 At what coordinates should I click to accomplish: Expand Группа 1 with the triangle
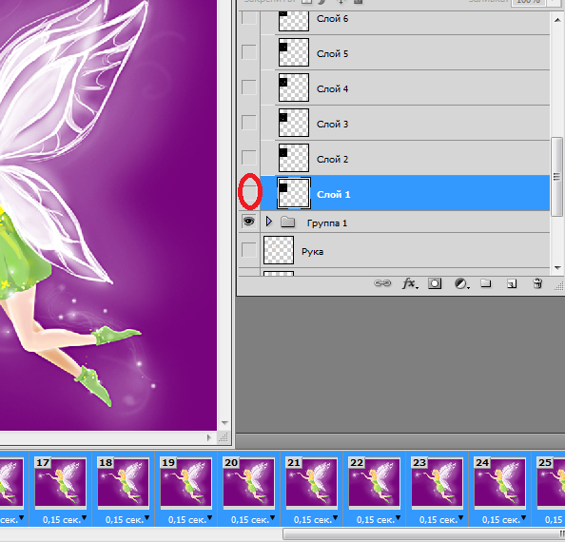pyautogui.click(x=269, y=222)
